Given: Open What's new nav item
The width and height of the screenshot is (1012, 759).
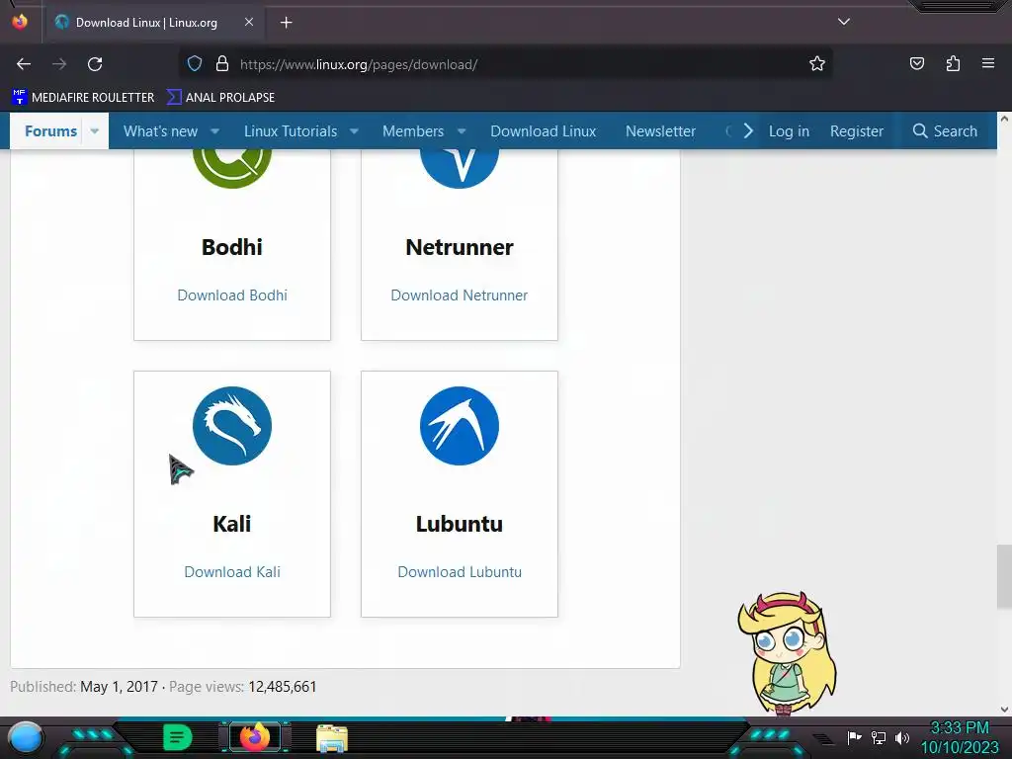Looking at the screenshot, I should pos(161,131).
